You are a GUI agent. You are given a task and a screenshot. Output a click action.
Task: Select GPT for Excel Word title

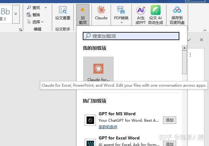point(119,138)
